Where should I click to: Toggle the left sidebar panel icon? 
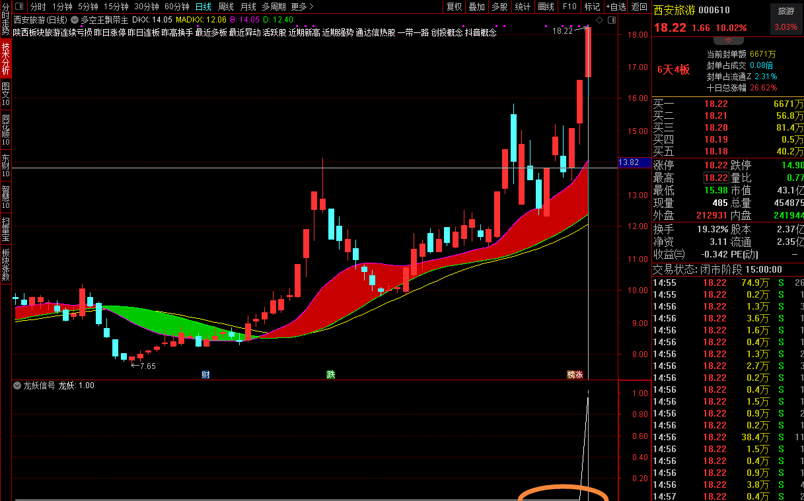click(18, 7)
